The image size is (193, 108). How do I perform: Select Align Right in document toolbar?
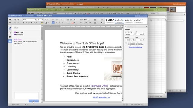(x=60, y=22)
